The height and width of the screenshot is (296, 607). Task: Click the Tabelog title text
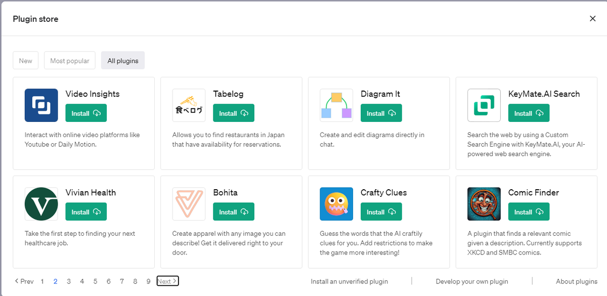(x=228, y=94)
